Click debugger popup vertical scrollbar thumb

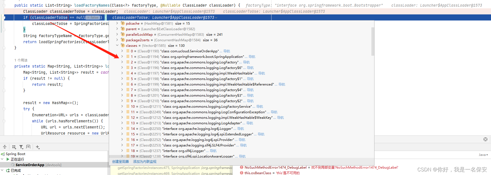click(x=373, y=42)
